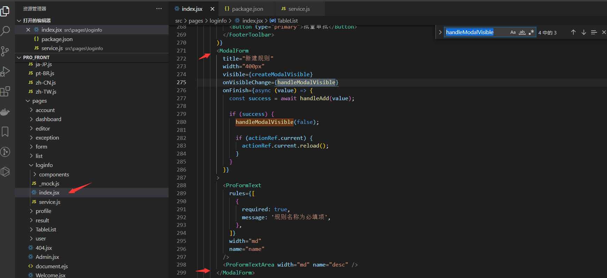Toggle Match Whole Word in find widget
This screenshot has width=607, height=278.
(522, 32)
